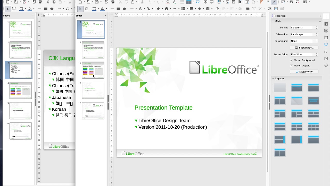Toggle Shadow icon in drawing toolbar
The height and width of the screenshot is (186, 330).
tap(248, 9)
